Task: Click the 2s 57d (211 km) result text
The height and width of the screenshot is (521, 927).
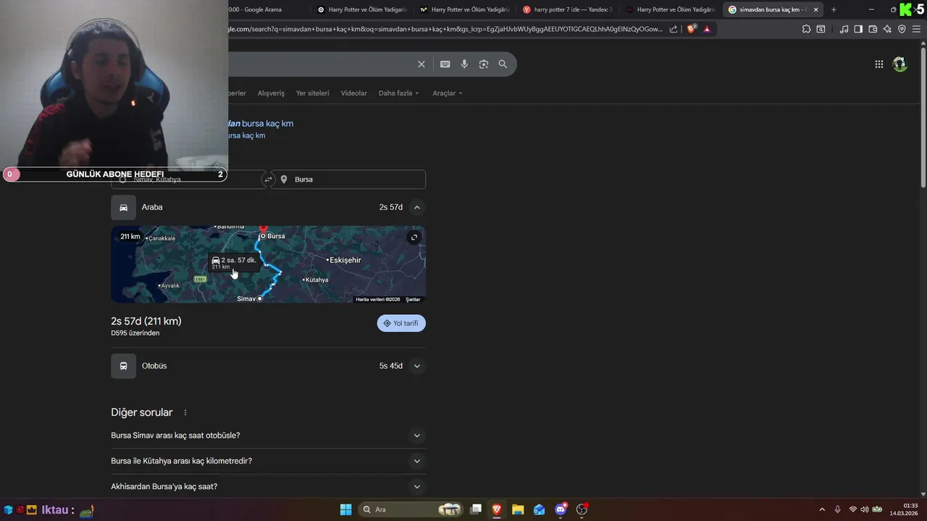Action: click(x=146, y=321)
